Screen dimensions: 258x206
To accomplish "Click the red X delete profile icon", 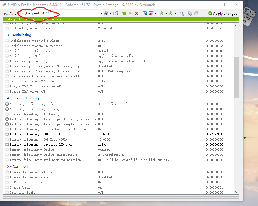I will (x=137, y=13).
